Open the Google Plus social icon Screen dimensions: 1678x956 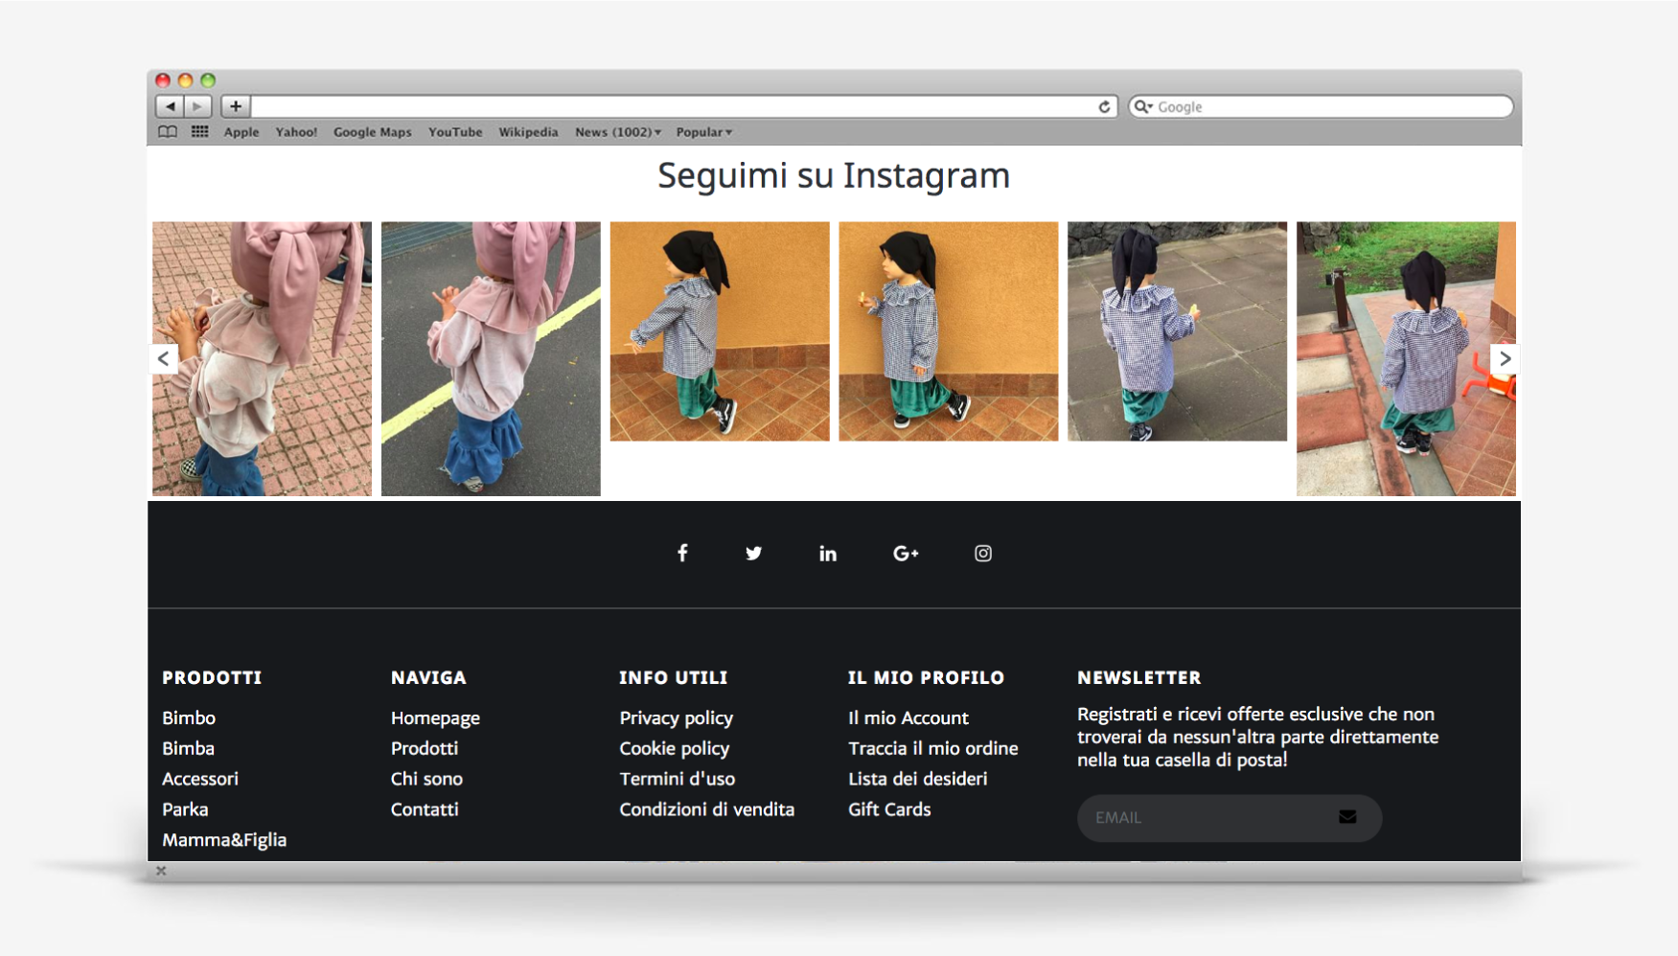tap(906, 553)
